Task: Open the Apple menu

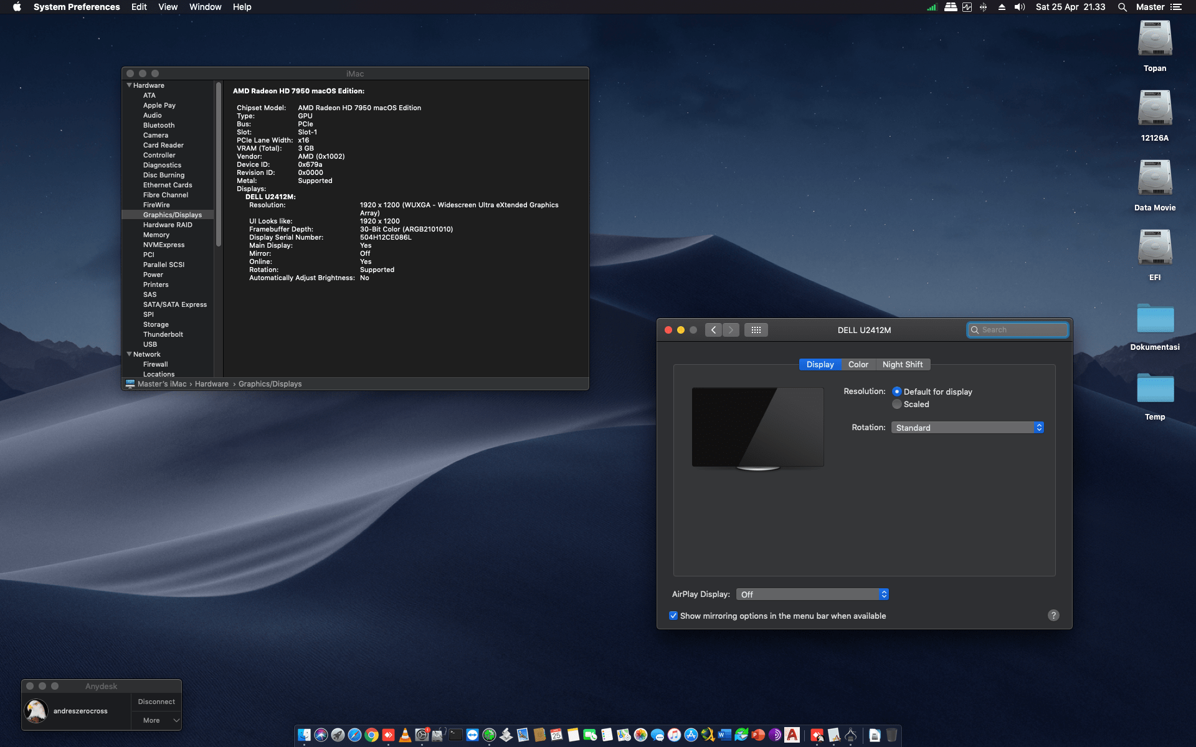Action: [x=17, y=7]
